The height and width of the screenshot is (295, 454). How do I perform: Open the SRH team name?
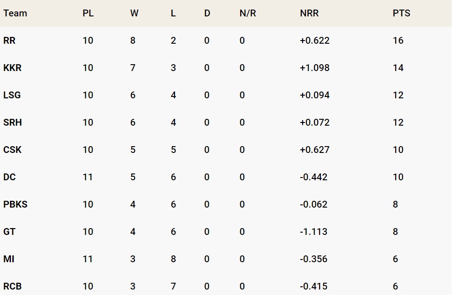coord(12,122)
